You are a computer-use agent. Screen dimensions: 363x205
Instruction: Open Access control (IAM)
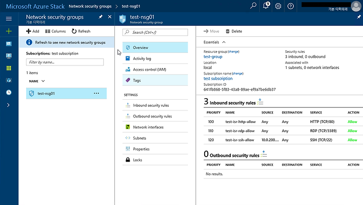coord(155,70)
